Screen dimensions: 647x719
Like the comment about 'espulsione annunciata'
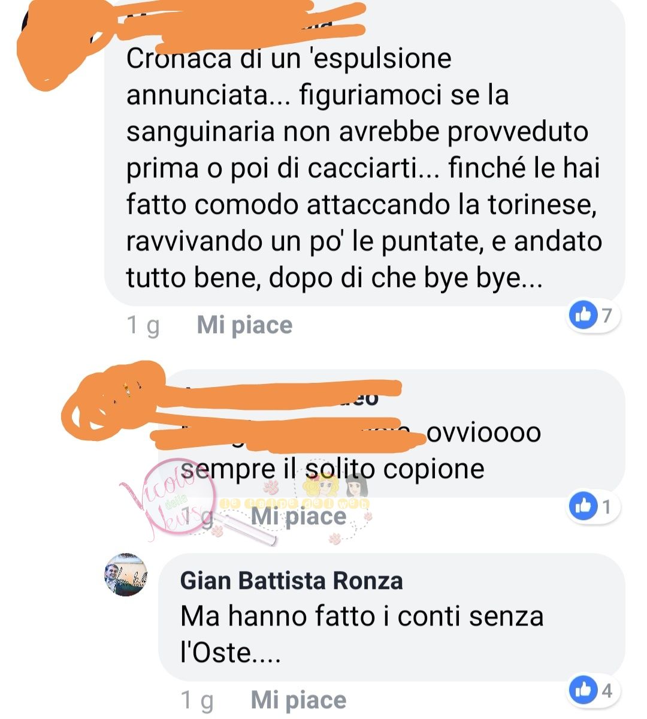point(244,325)
